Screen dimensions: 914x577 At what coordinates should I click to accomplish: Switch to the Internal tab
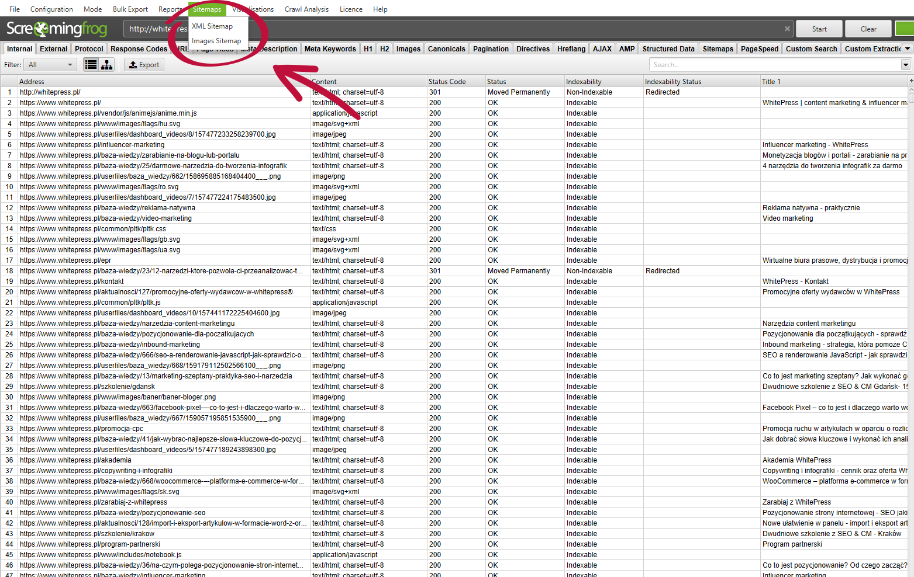(x=19, y=48)
